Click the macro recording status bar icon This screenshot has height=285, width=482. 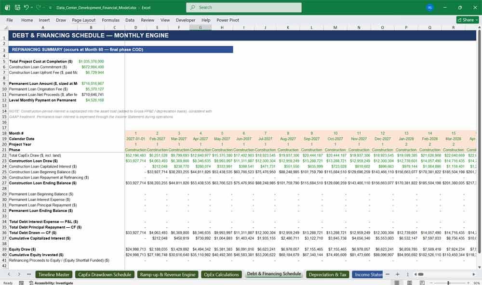point(21,283)
